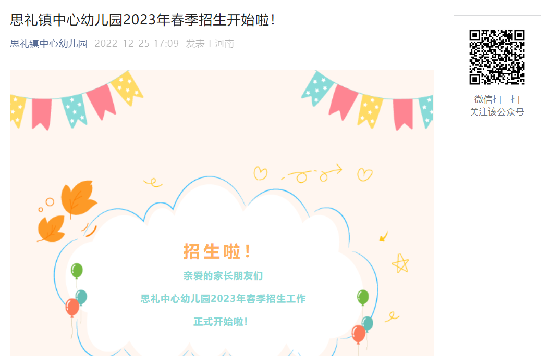The width and height of the screenshot is (550, 356).
Task: Click the article title heading
Action: (x=142, y=20)
